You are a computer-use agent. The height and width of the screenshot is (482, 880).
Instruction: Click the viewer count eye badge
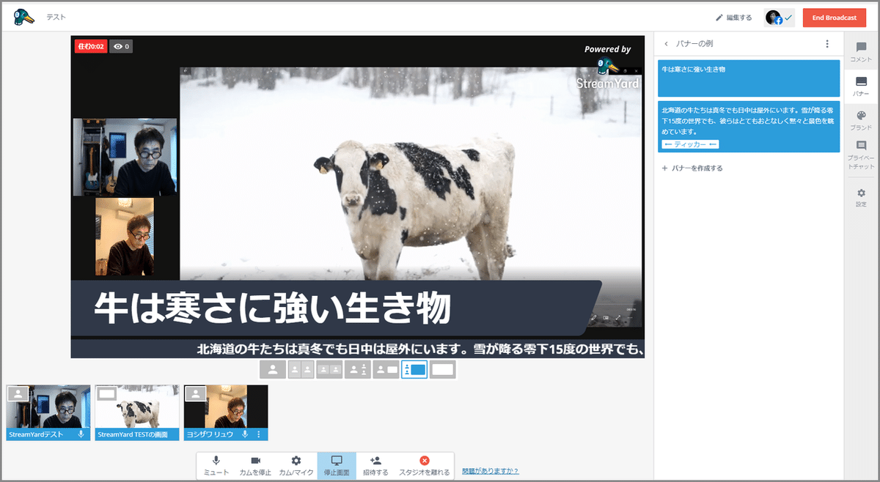pos(121,46)
